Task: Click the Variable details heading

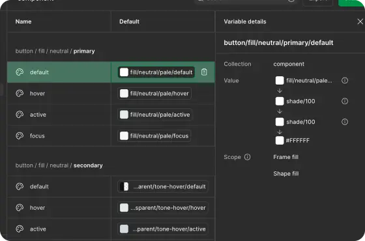Action: pyautogui.click(x=245, y=21)
